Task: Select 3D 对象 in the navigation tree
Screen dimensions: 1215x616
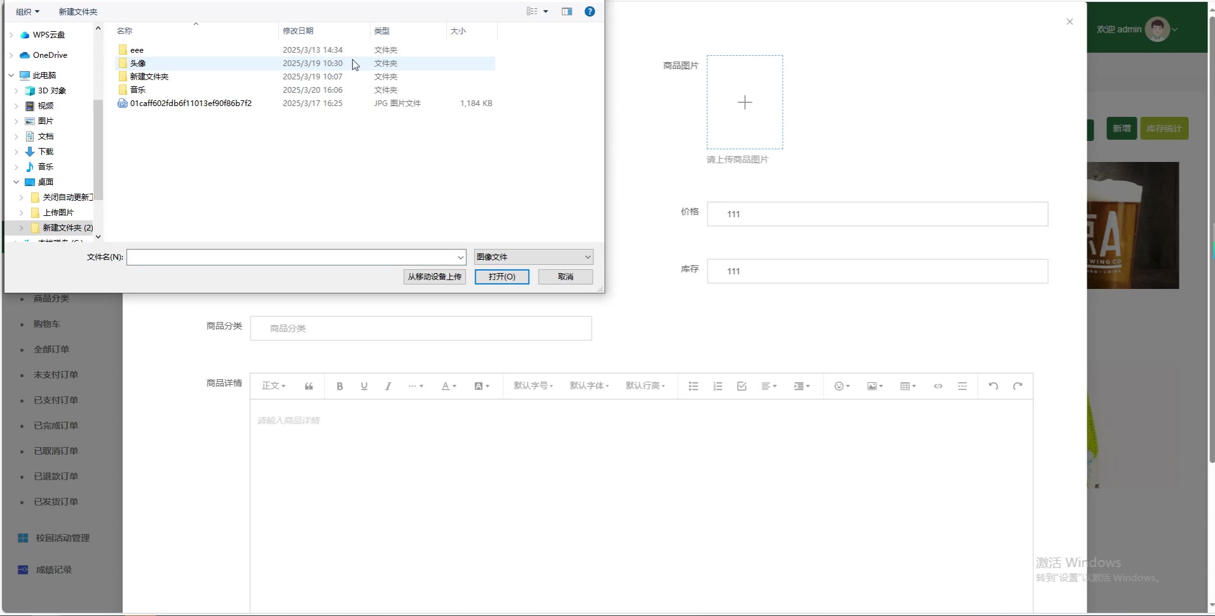Action: (x=51, y=91)
